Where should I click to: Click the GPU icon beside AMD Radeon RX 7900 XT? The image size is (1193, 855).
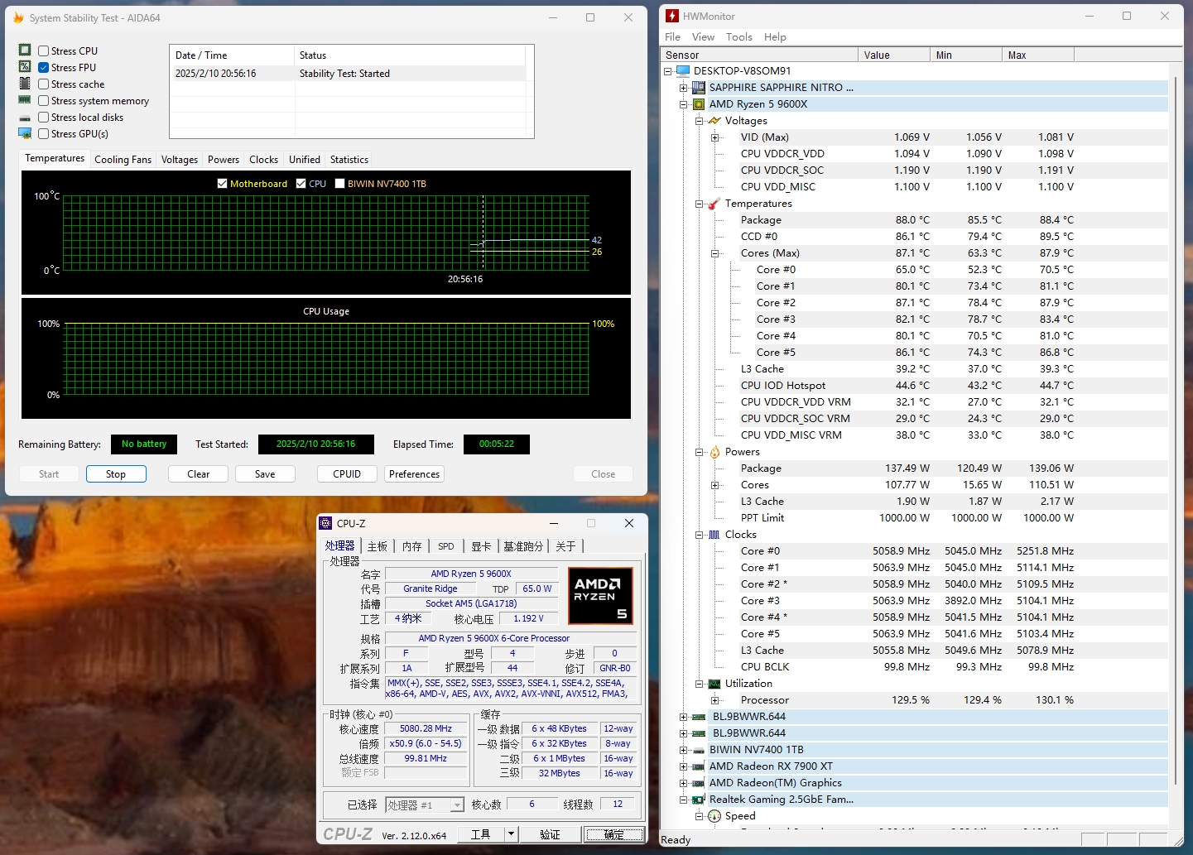pos(699,766)
